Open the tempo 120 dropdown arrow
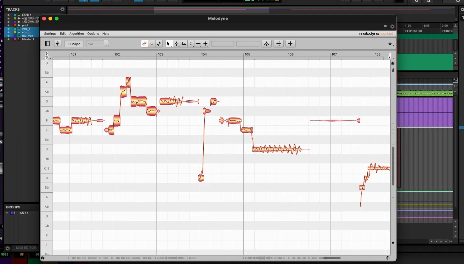This screenshot has height=264, width=464. (x=106, y=44)
